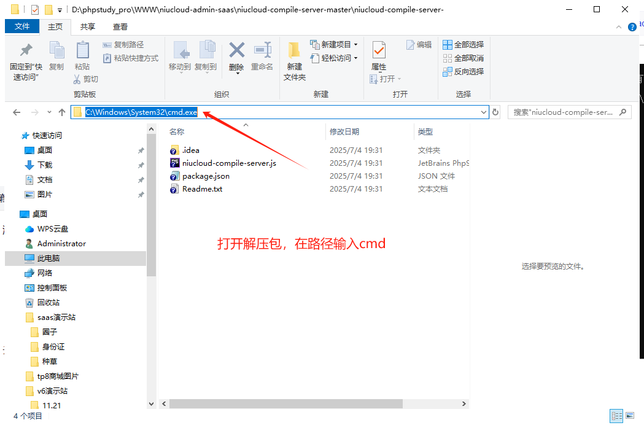Click Invert Selection (反向选择) button
This screenshot has width=644, height=428.
464,72
